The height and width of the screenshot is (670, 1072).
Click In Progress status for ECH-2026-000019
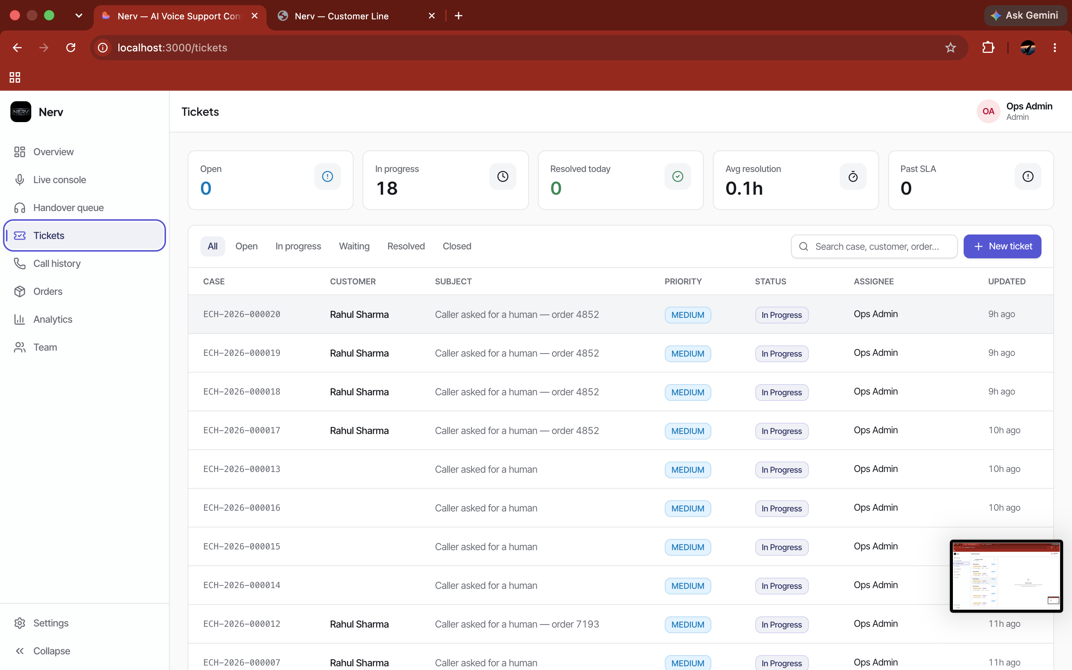781,354
